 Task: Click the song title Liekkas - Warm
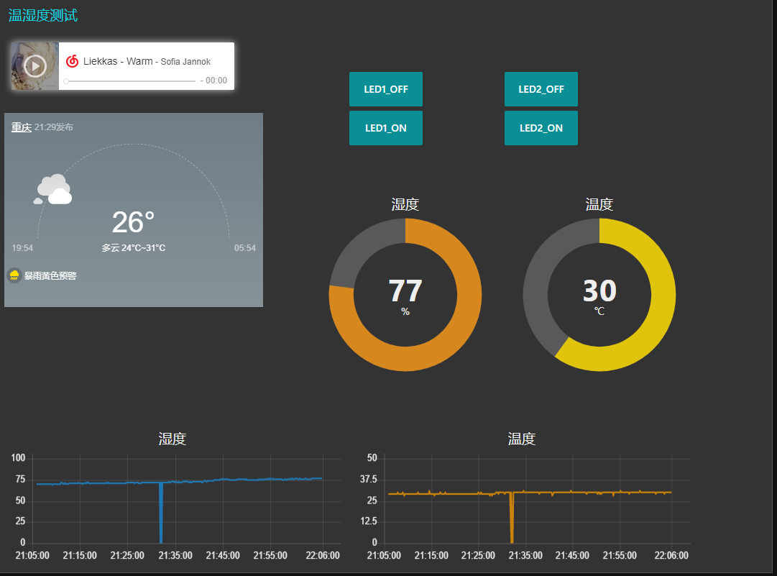[x=118, y=61]
